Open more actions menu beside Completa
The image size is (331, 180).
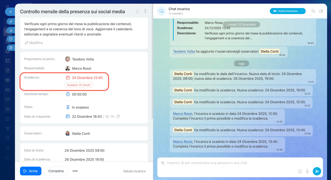tap(75, 171)
